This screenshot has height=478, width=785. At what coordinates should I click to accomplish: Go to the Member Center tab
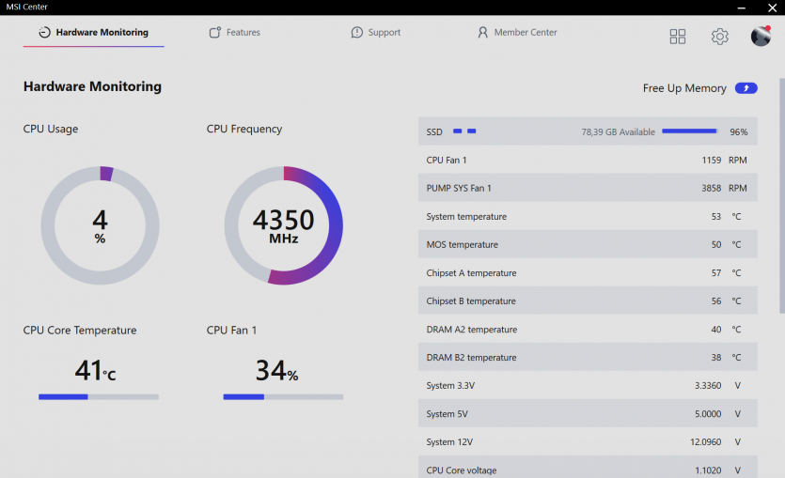[x=517, y=33]
